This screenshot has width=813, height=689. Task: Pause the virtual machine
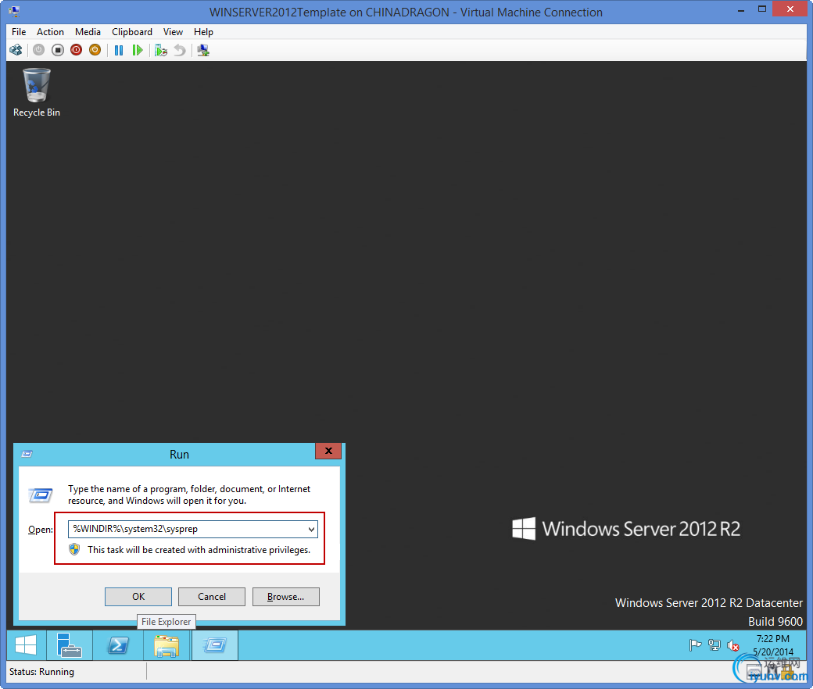119,50
